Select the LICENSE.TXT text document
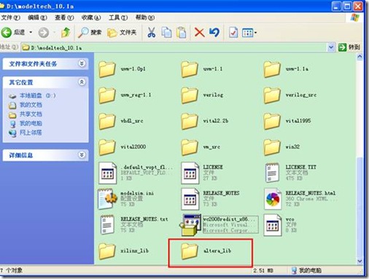 [x=290, y=173]
